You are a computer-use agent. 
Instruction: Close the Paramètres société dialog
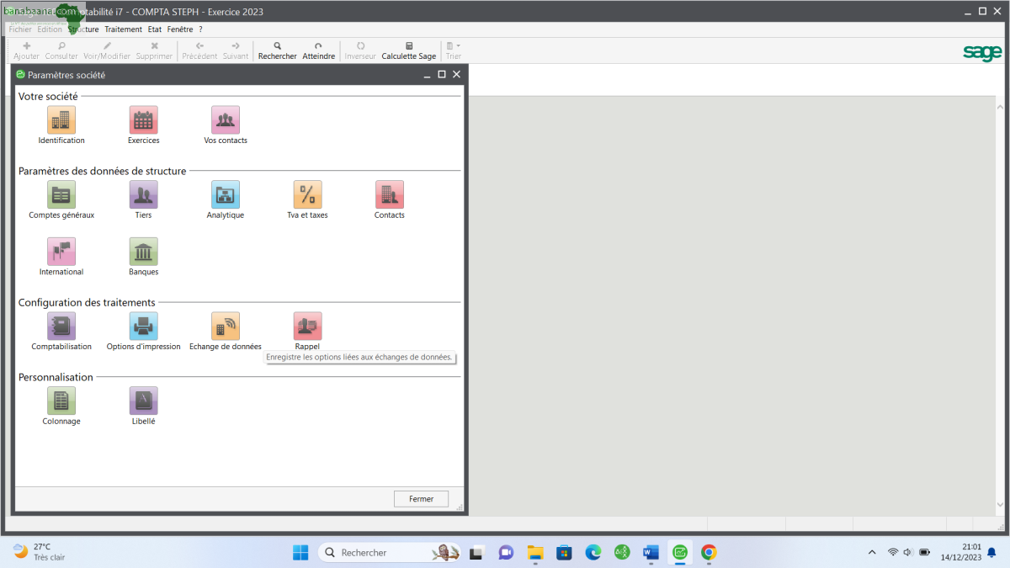pos(456,74)
